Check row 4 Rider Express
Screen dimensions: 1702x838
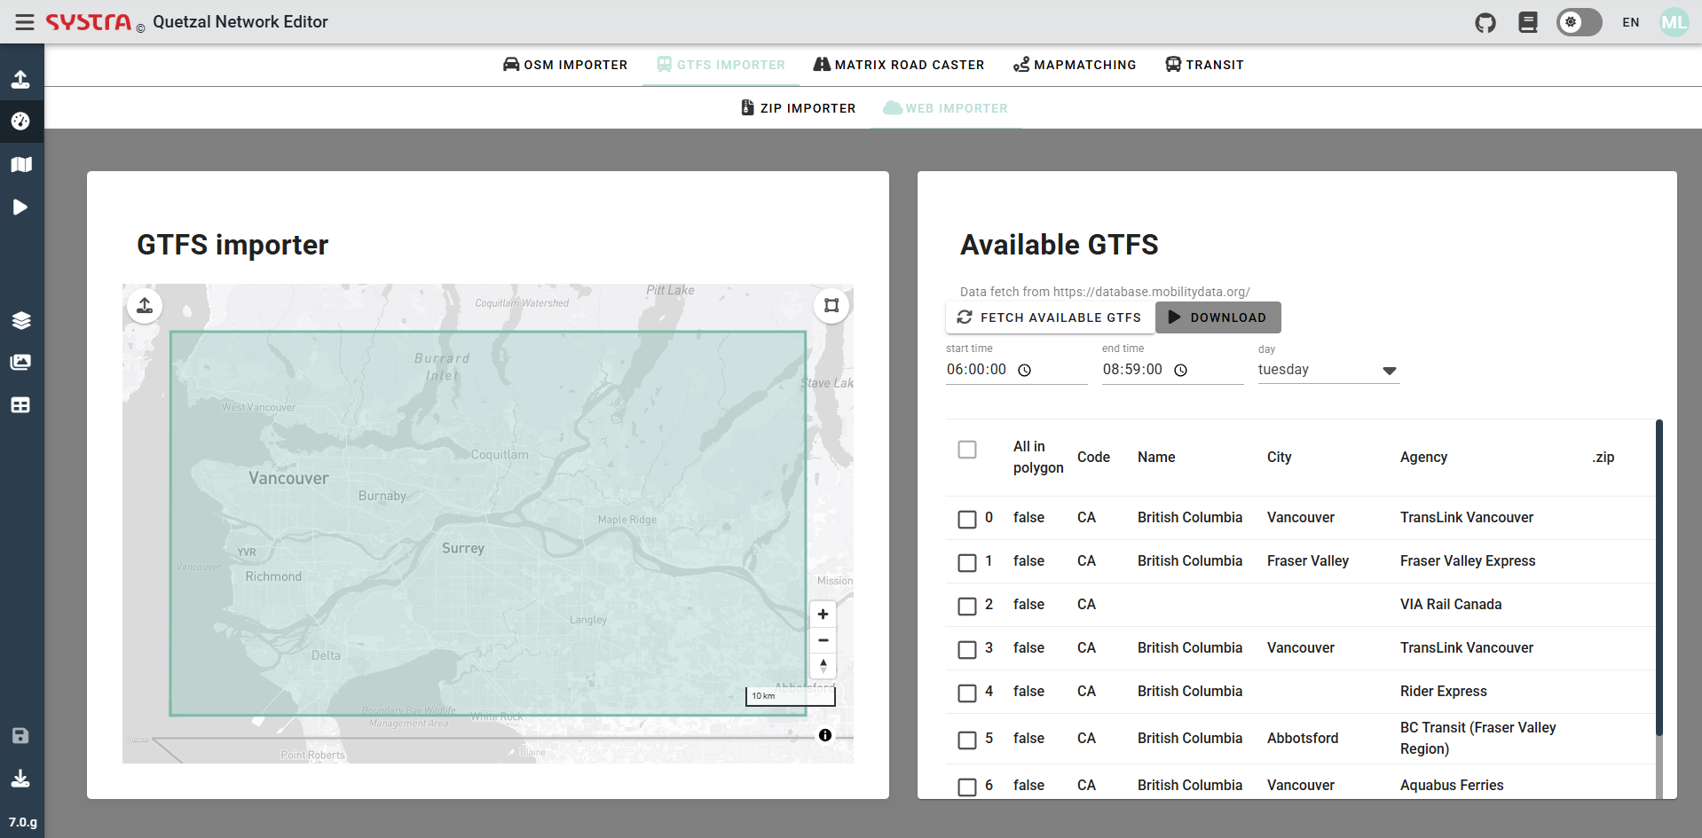967,693
